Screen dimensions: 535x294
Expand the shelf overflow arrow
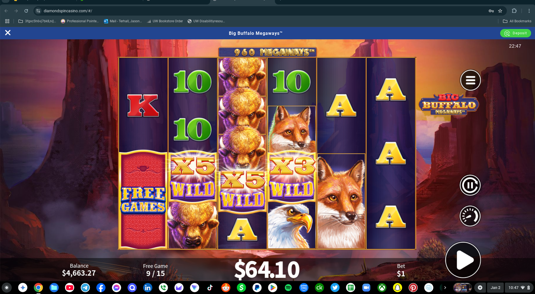click(x=445, y=288)
